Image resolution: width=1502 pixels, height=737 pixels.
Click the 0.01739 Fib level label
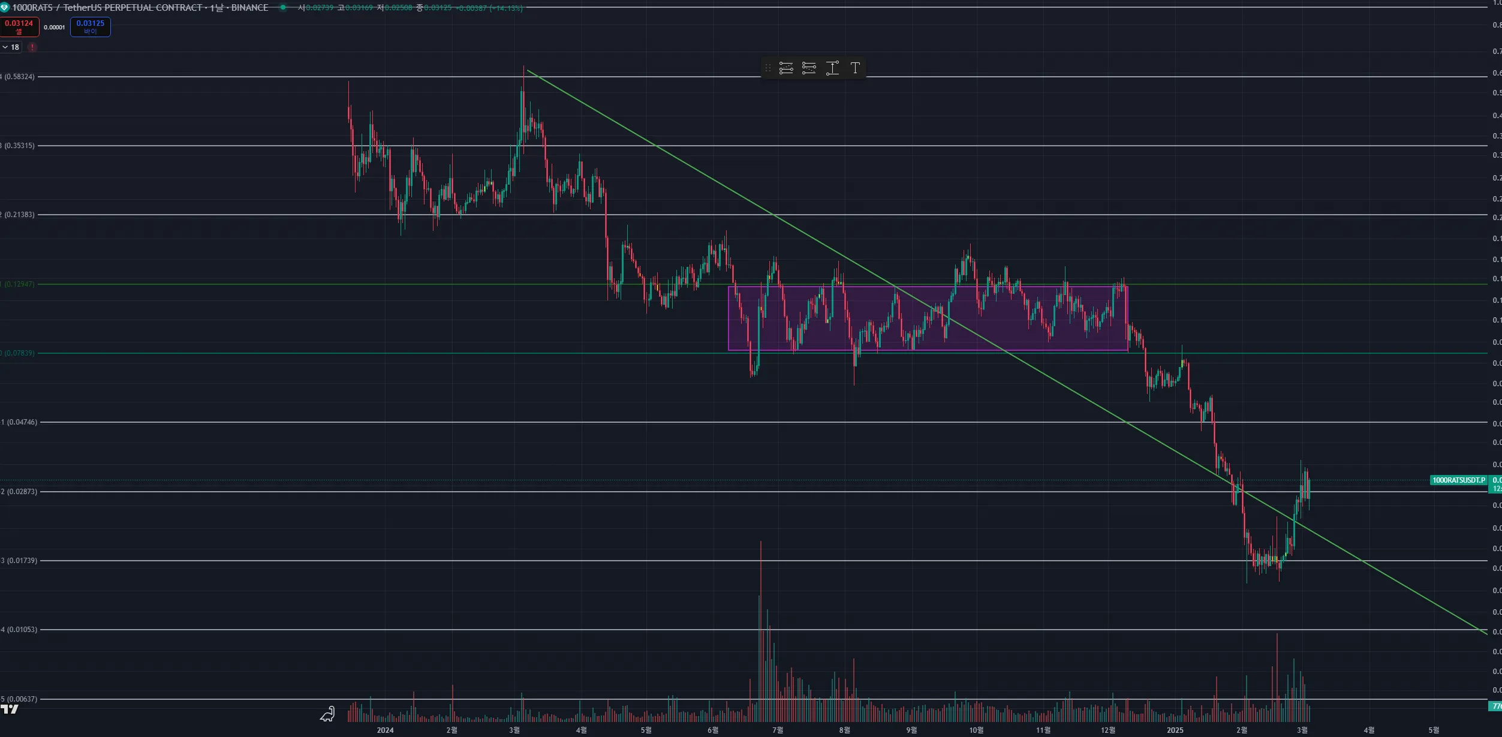pos(19,561)
